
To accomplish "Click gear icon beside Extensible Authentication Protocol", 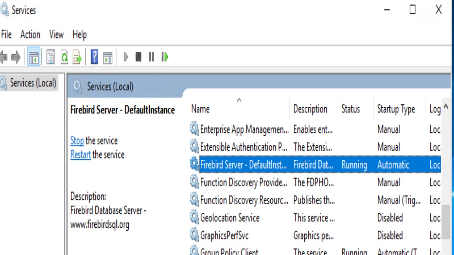I will pos(194,147).
